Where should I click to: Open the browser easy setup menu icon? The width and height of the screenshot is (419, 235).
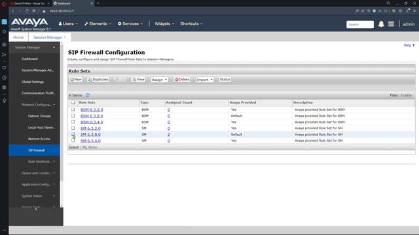click(414, 11)
